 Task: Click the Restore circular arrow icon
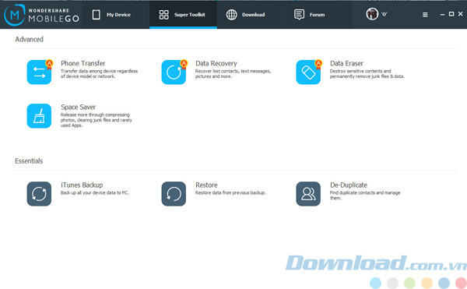click(x=174, y=194)
